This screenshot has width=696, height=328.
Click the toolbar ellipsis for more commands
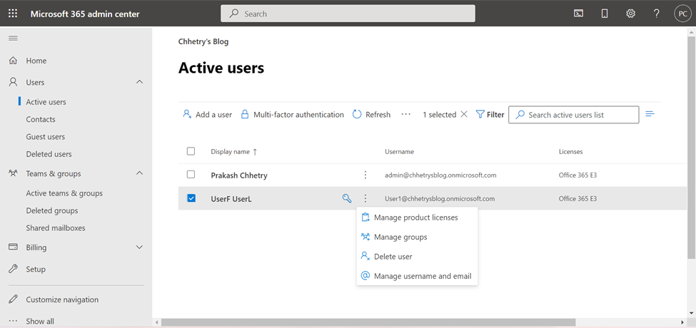pyautogui.click(x=406, y=114)
